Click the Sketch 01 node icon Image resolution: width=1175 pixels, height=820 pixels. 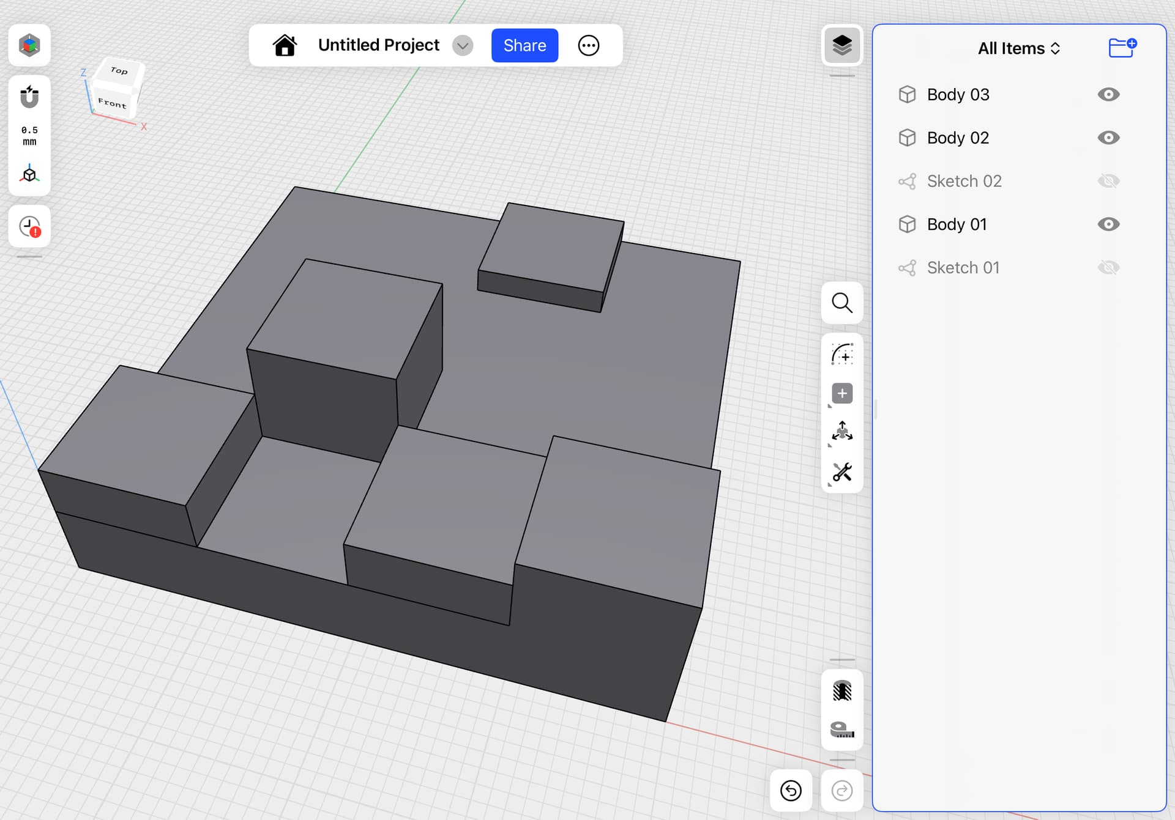point(907,268)
